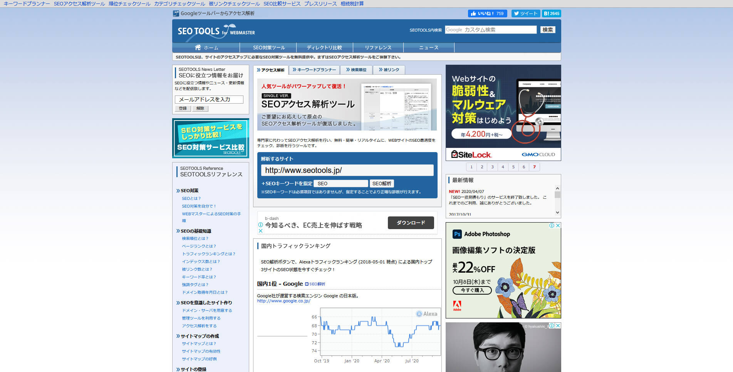Close the portrait photo ad
The width and height of the screenshot is (733, 372).
tap(558, 326)
